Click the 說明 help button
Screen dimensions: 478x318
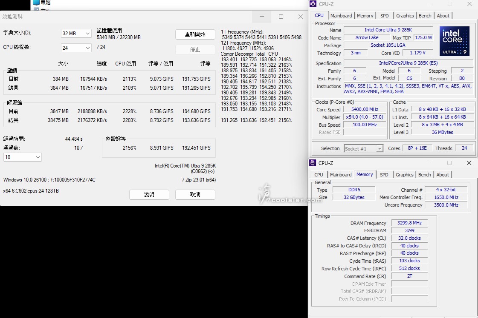149,195
